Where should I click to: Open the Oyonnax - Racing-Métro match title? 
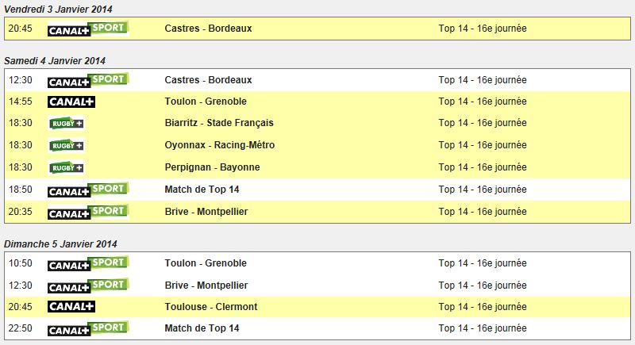click(220, 145)
